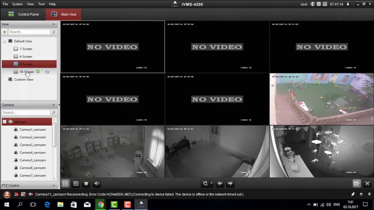Lock the client with the padlock icon
This screenshot has height=210, width=374.
click(x=348, y=4)
